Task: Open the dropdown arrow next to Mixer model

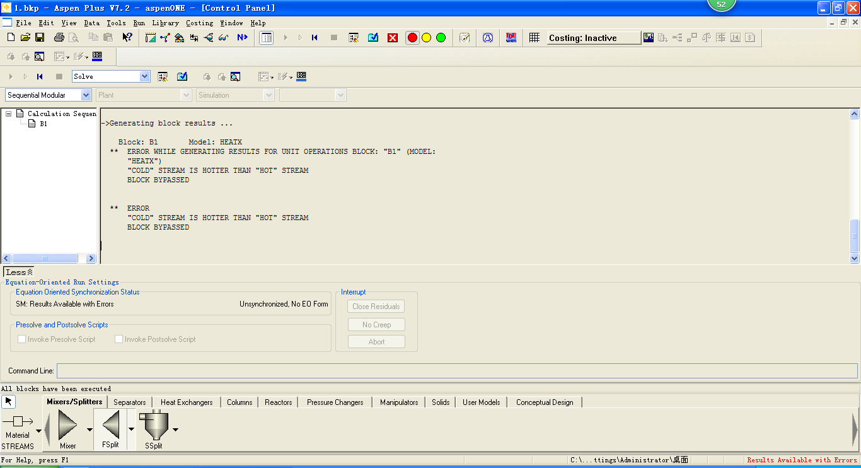Action: tap(90, 430)
